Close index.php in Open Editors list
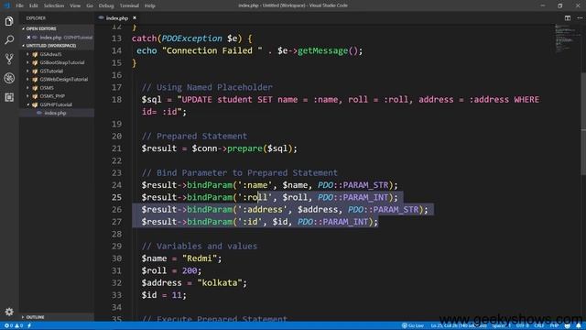Image resolution: width=586 pixels, height=330 pixels. [x=28, y=37]
